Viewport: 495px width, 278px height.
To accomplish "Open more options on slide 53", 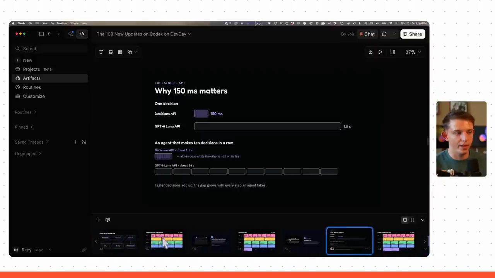I will (367, 249).
